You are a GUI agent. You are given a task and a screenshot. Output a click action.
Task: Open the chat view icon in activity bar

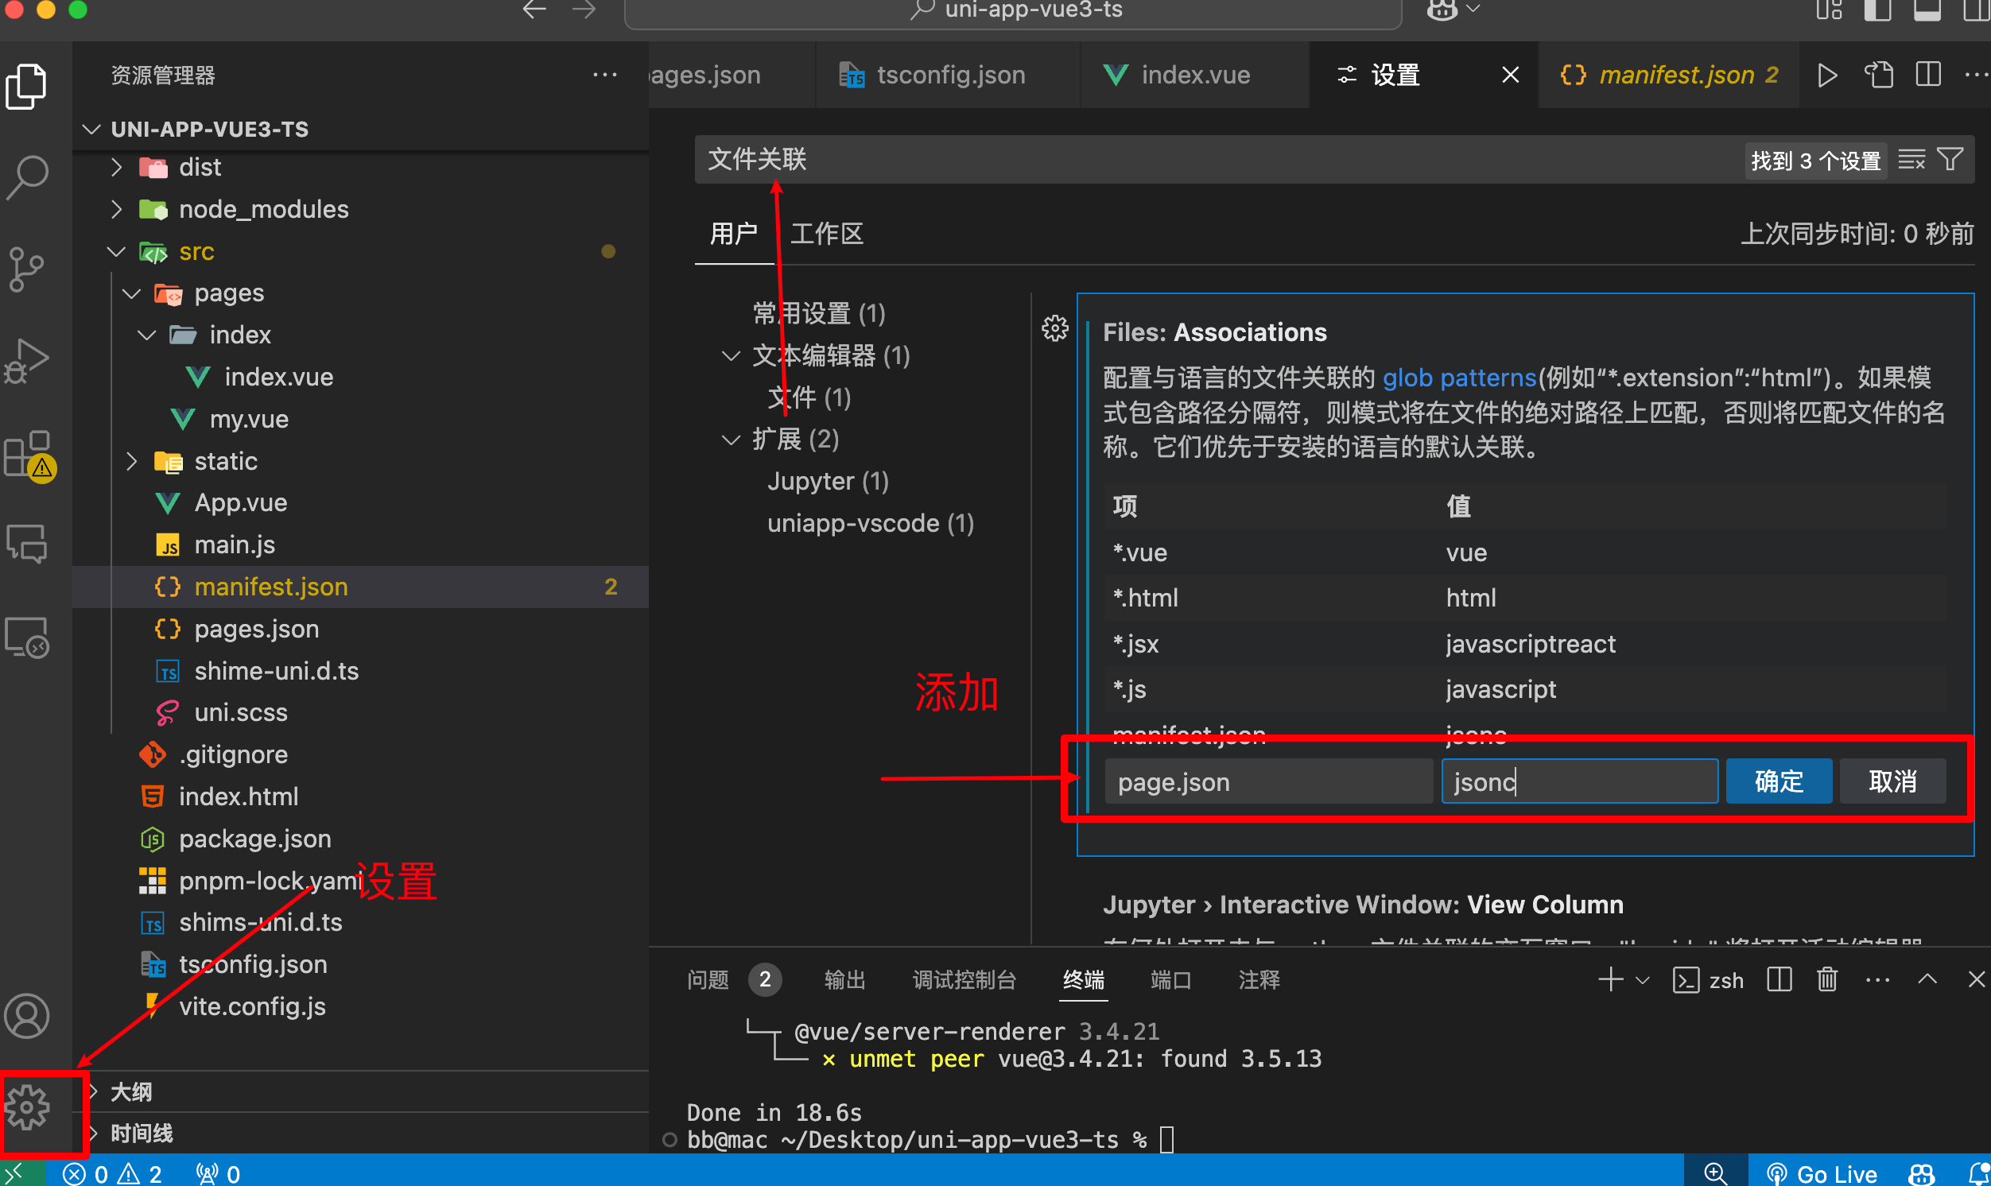pos(27,545)
